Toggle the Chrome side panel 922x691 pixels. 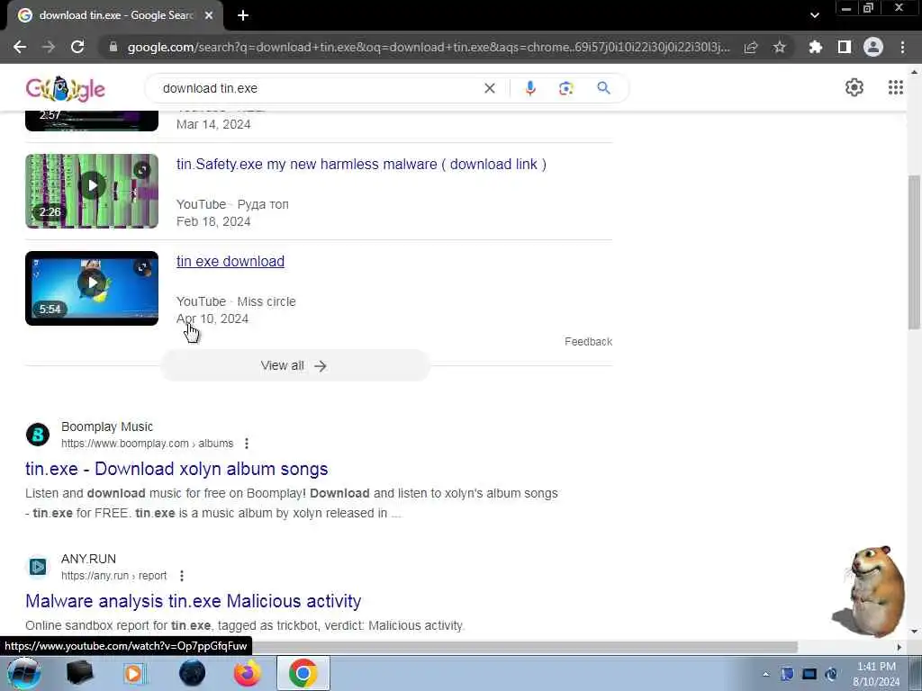[x=845, y=47]
